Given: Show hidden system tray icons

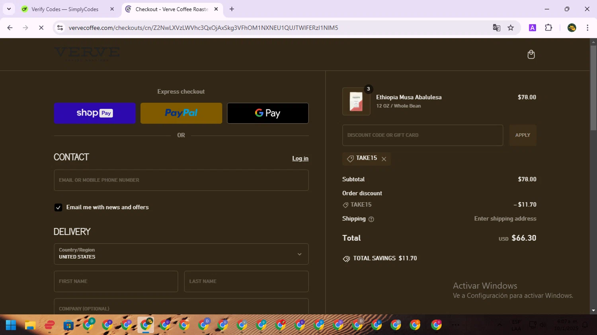Looking at the screenshot, I should [499, 325].
